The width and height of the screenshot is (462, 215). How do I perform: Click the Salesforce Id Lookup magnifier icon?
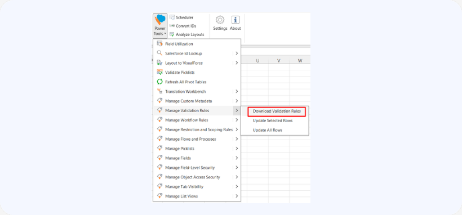(x=159, y=53)
